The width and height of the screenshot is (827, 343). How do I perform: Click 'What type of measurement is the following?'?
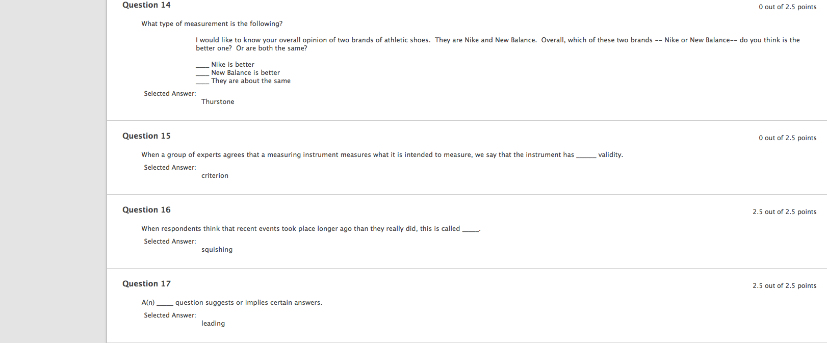point(212,24)
